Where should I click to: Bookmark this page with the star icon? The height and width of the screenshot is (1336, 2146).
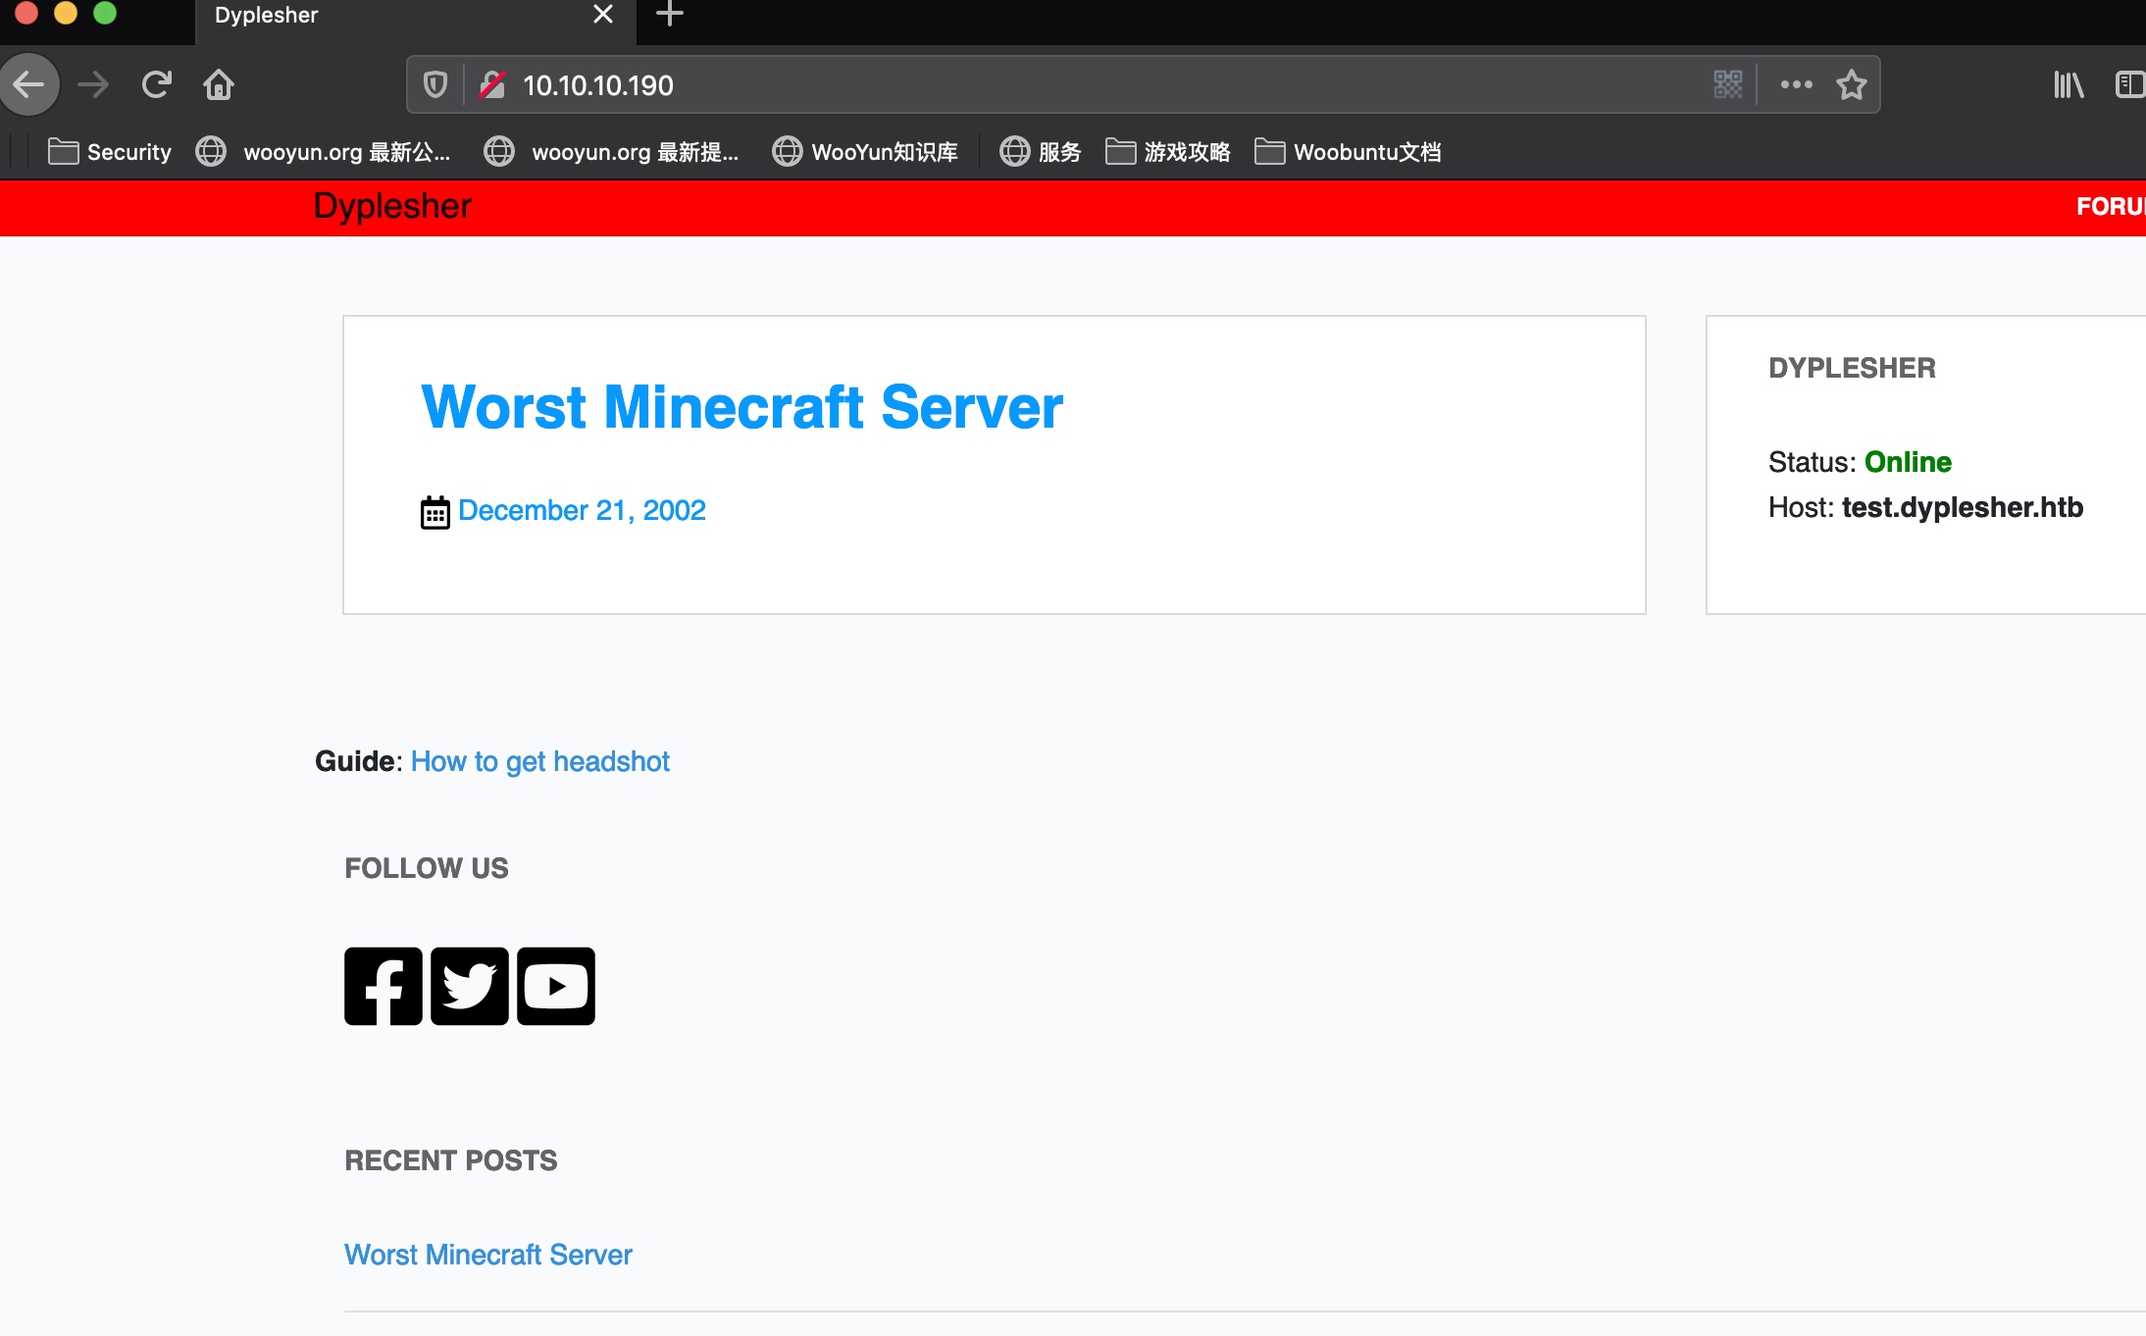tap(1851, 85)
